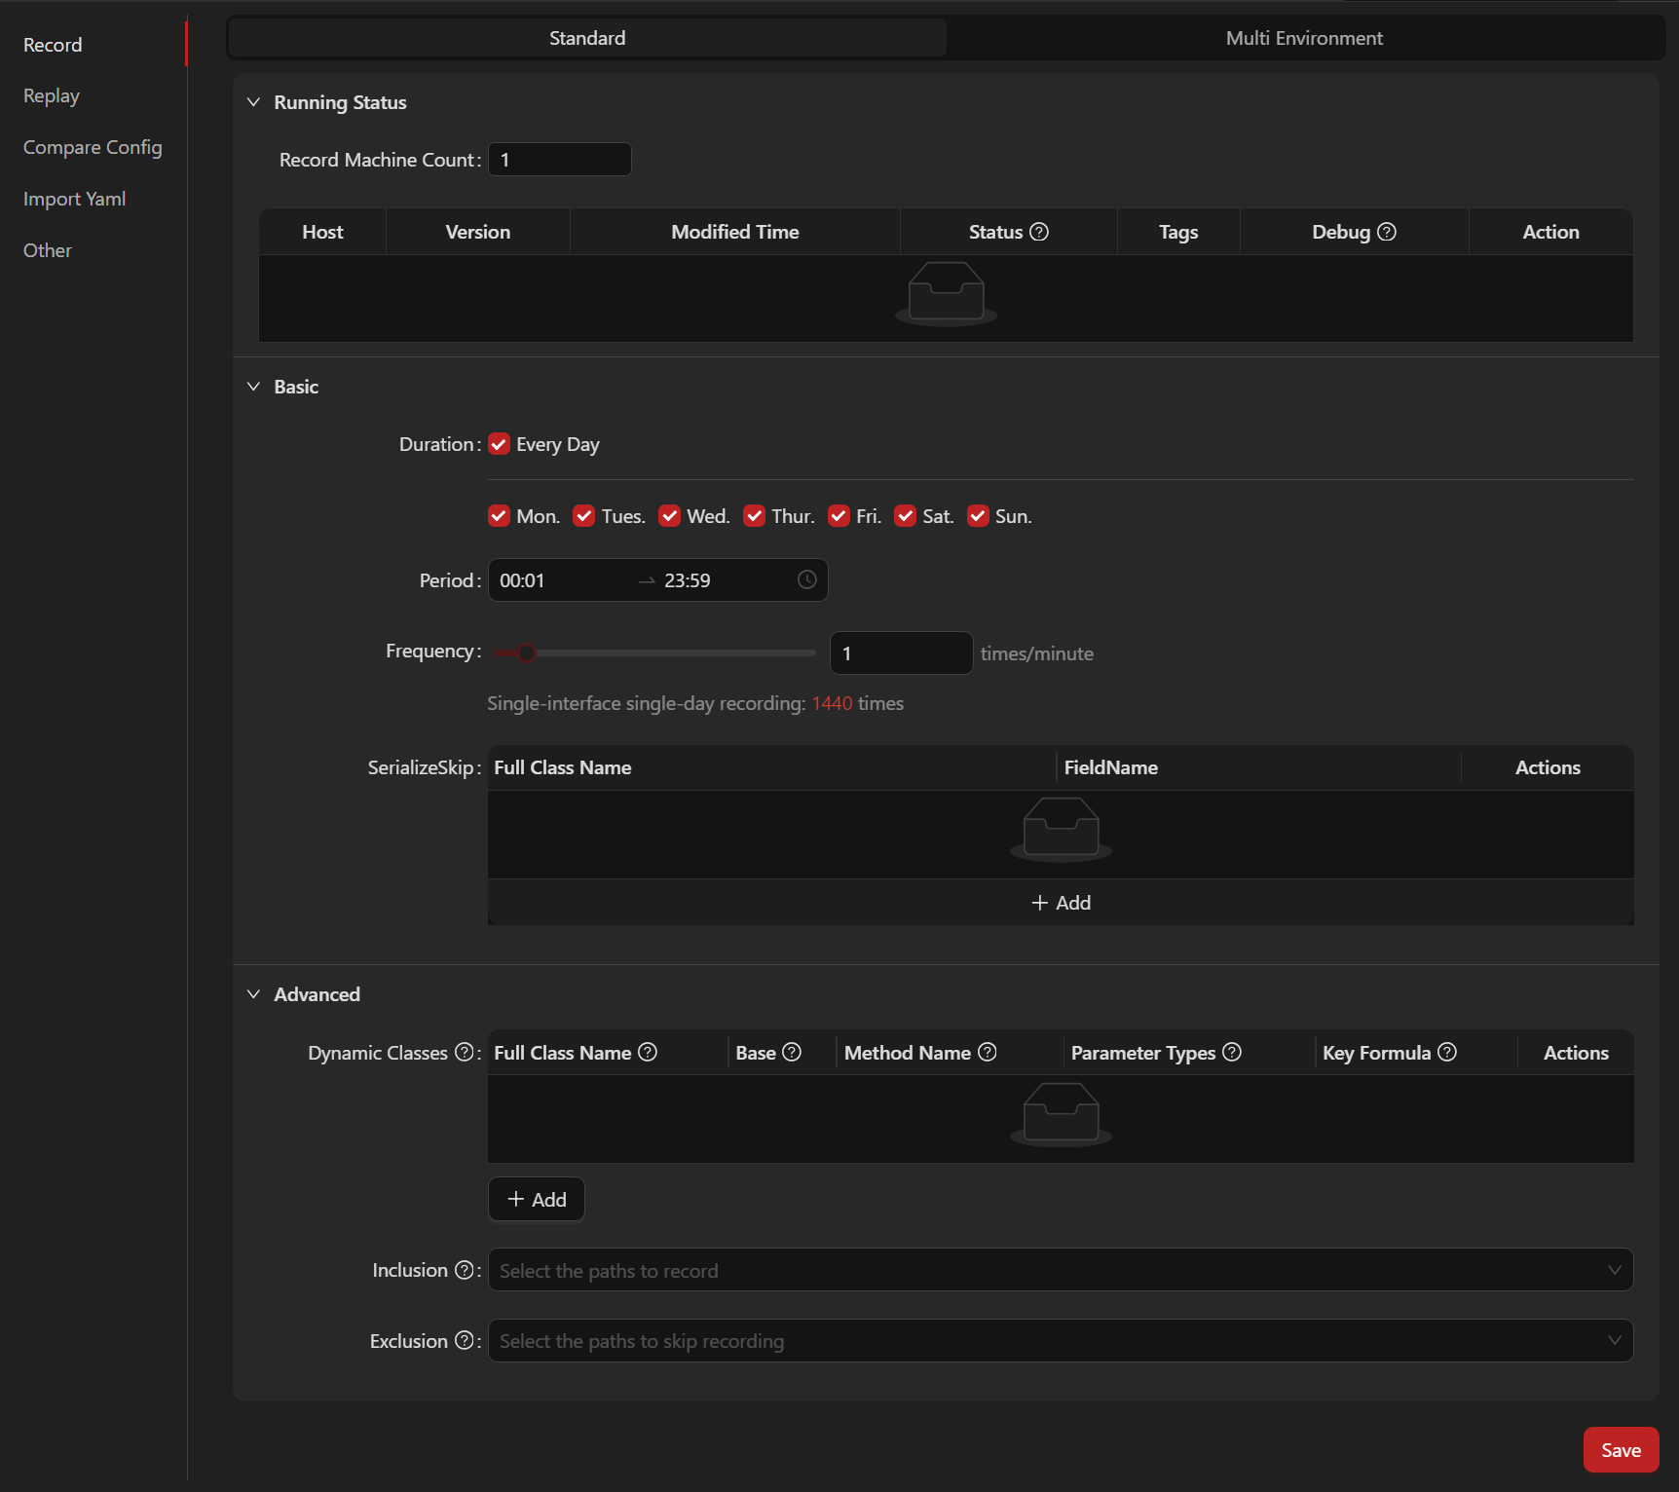Click the Modified Time column header
The width and height of the screenshot is (1679, 1492).
(x=735, y=232)
